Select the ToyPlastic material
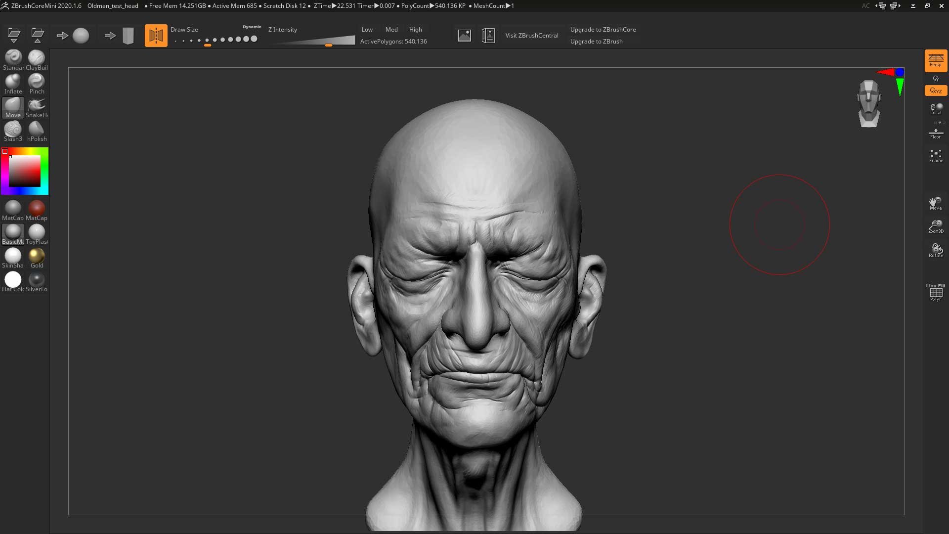Viewport: 949px width, 534px height. (x=37, y=234)
